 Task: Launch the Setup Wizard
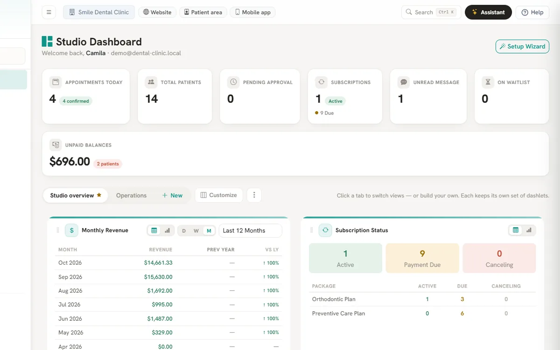click(x=522, y=46)
